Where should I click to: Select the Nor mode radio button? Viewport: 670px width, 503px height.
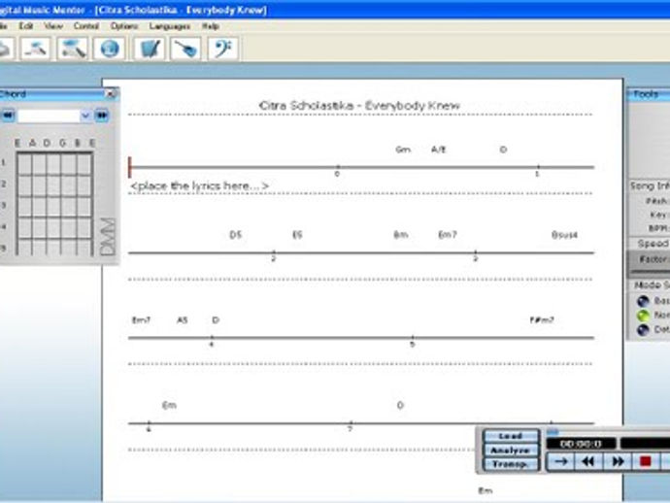click(643, 316)
